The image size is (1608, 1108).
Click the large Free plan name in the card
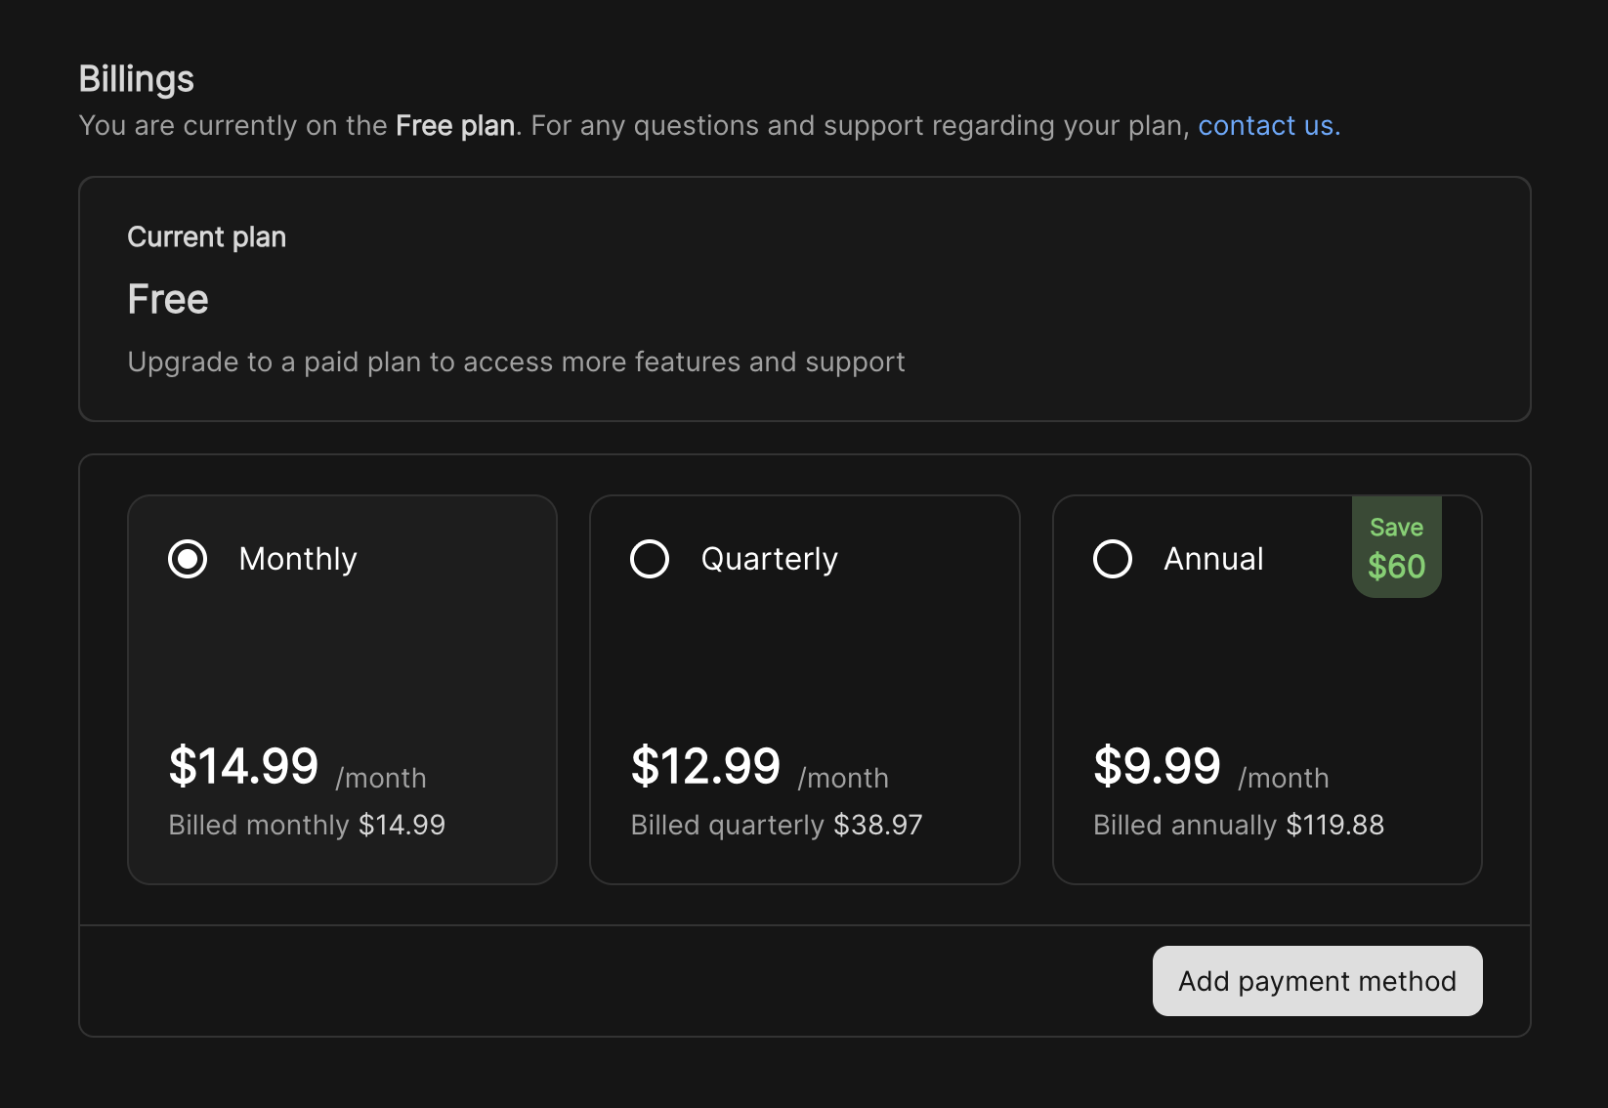pyautogui.click(x=168, y=300)
